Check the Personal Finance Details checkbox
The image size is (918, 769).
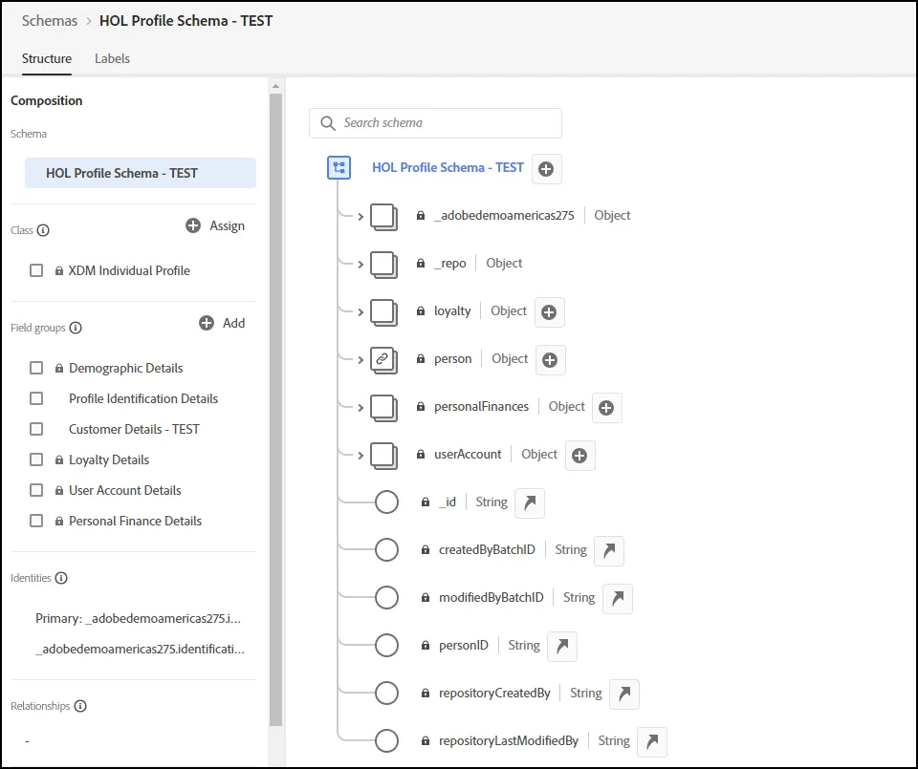(x=36, y=521)
